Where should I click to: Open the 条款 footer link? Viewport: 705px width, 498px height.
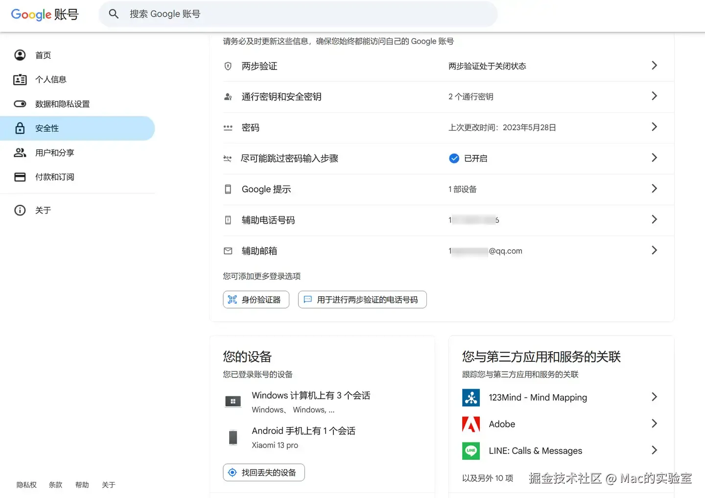[x=55, y=485]
